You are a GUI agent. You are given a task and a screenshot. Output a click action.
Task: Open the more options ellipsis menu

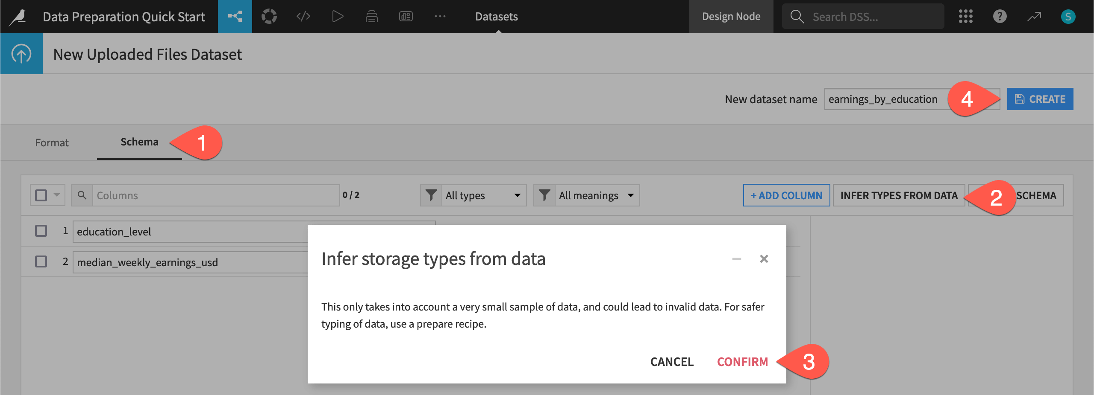pos(440,17)
